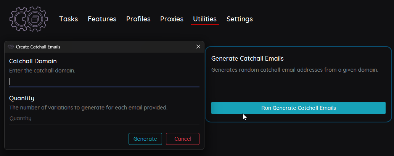Focus the Catchall Domain text field
The image size is (394, 156).
(x=104, y=81)
